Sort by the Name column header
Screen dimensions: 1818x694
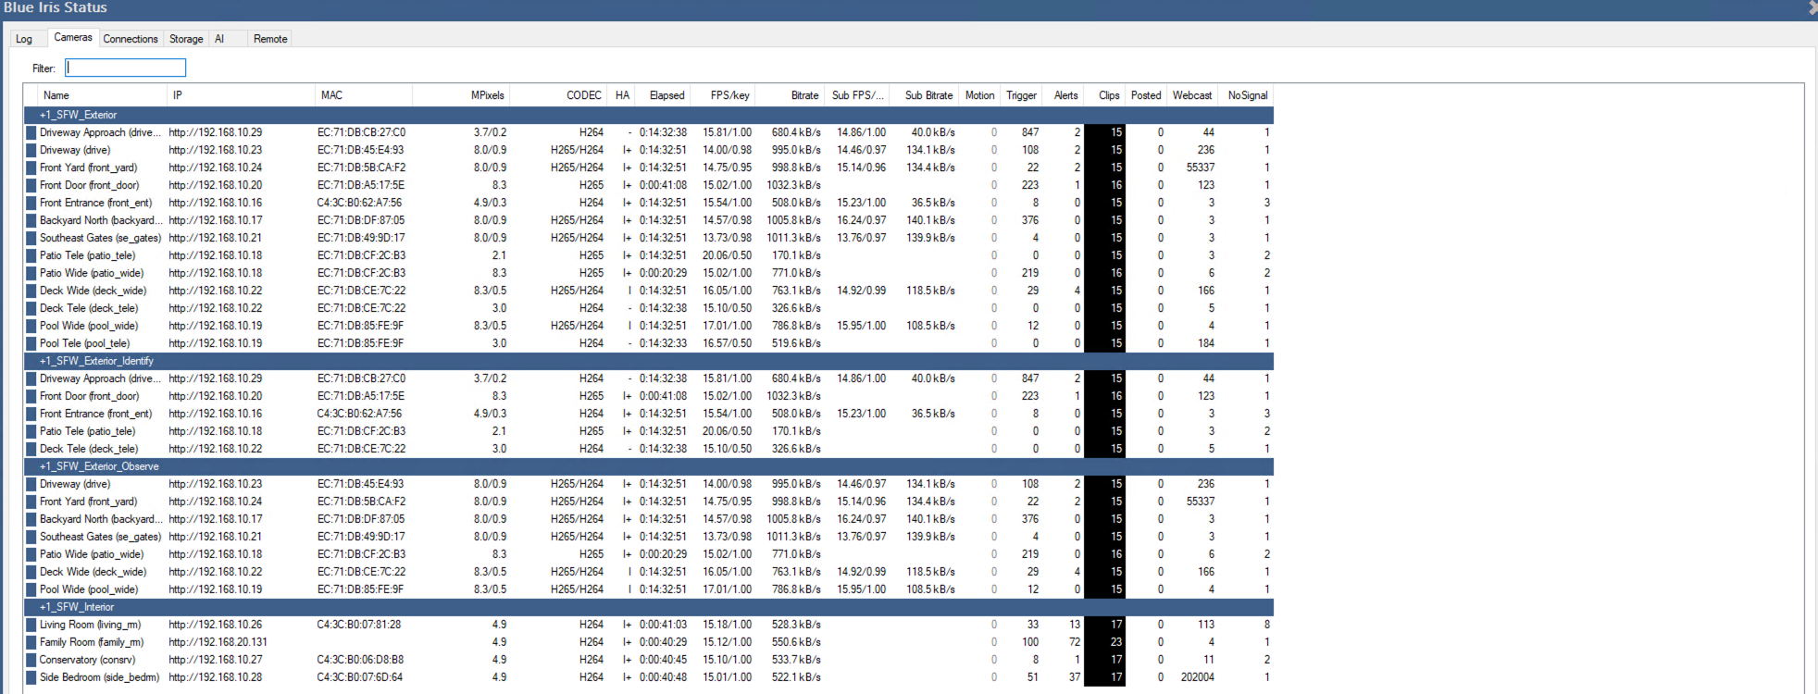click(102, 95)
